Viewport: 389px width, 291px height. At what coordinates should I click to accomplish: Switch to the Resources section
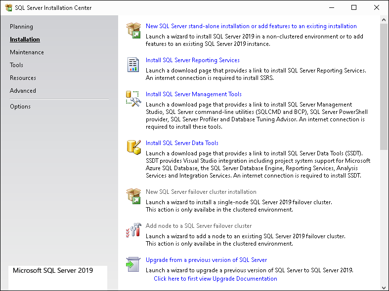[x=23, y=78]
